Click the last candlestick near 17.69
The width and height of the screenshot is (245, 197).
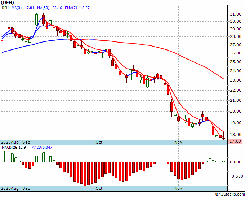[224, 139]
